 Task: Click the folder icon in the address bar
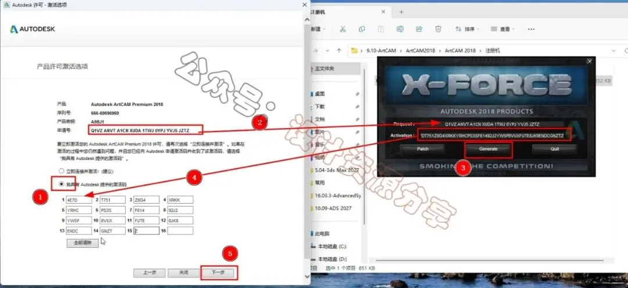tap(354, 51)
